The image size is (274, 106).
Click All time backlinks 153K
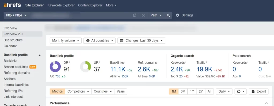click(125, 77)
